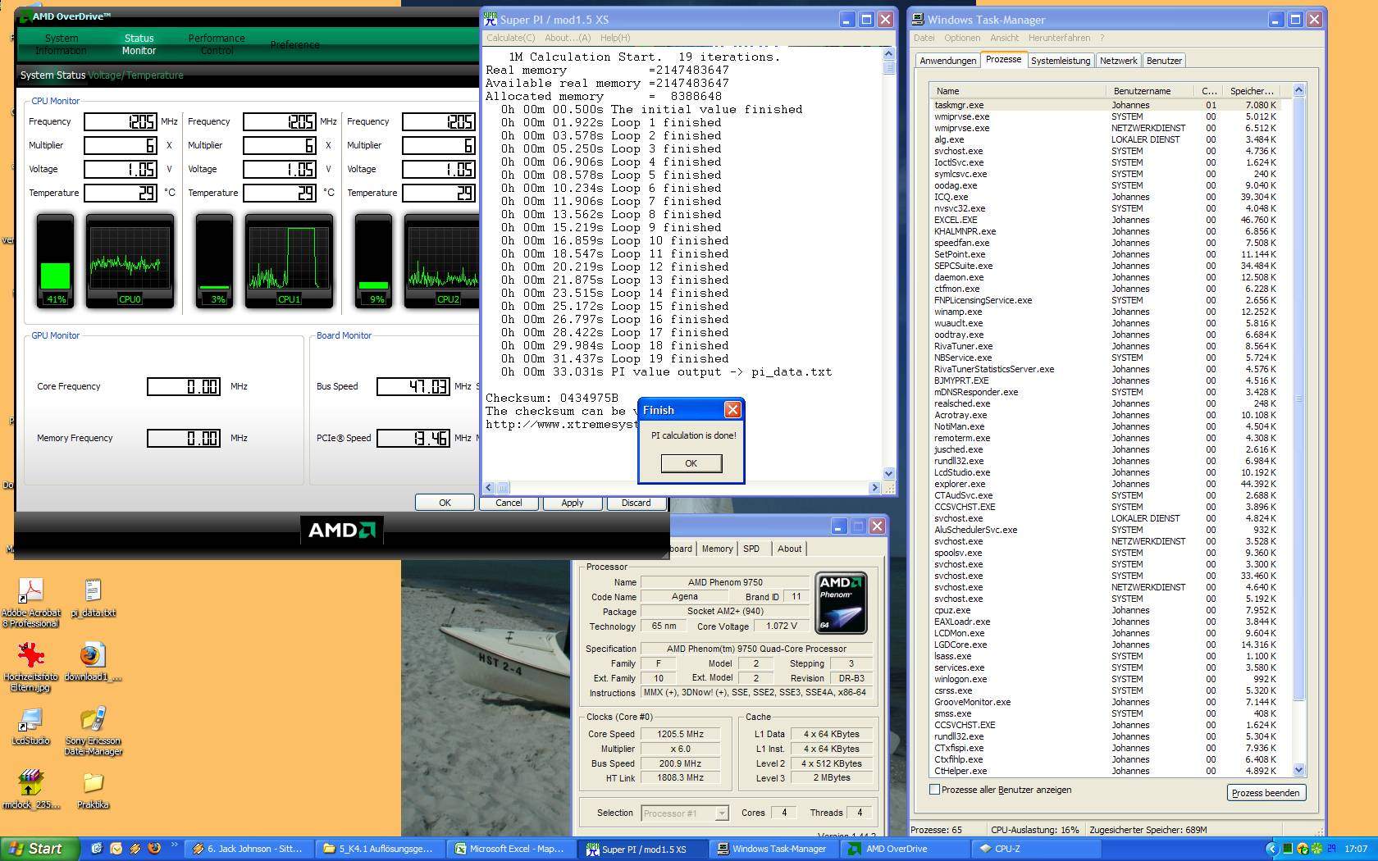Click Task-Manager title bar icon
Screen dimensions: 1378x861
919,19
